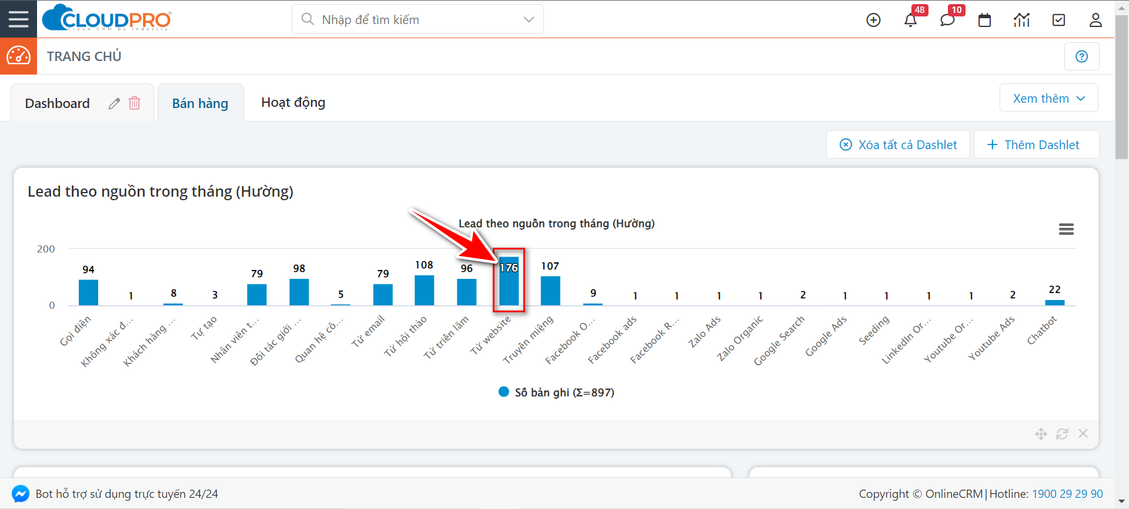The image size is (1129, 509).
Task: Open the Messenger bot support icon
Action: point(21,494)
